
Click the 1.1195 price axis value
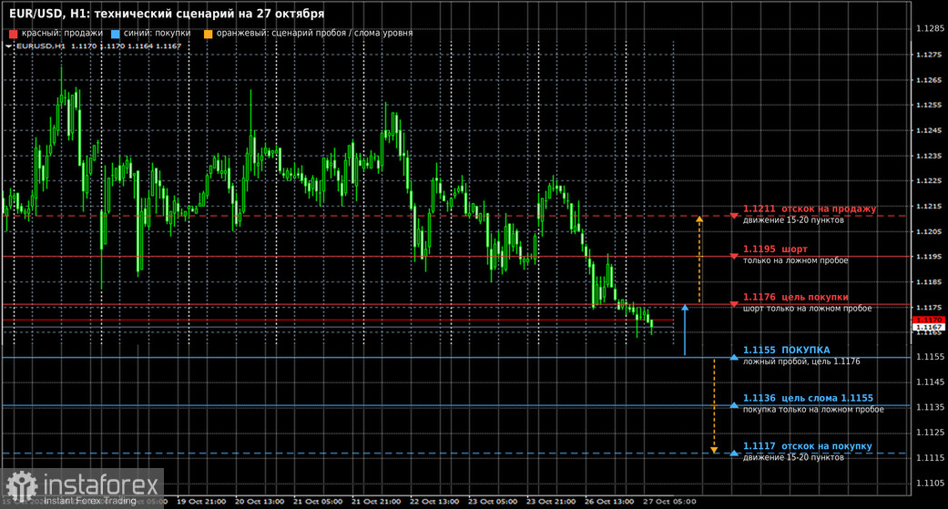click(x=929, y=256)
